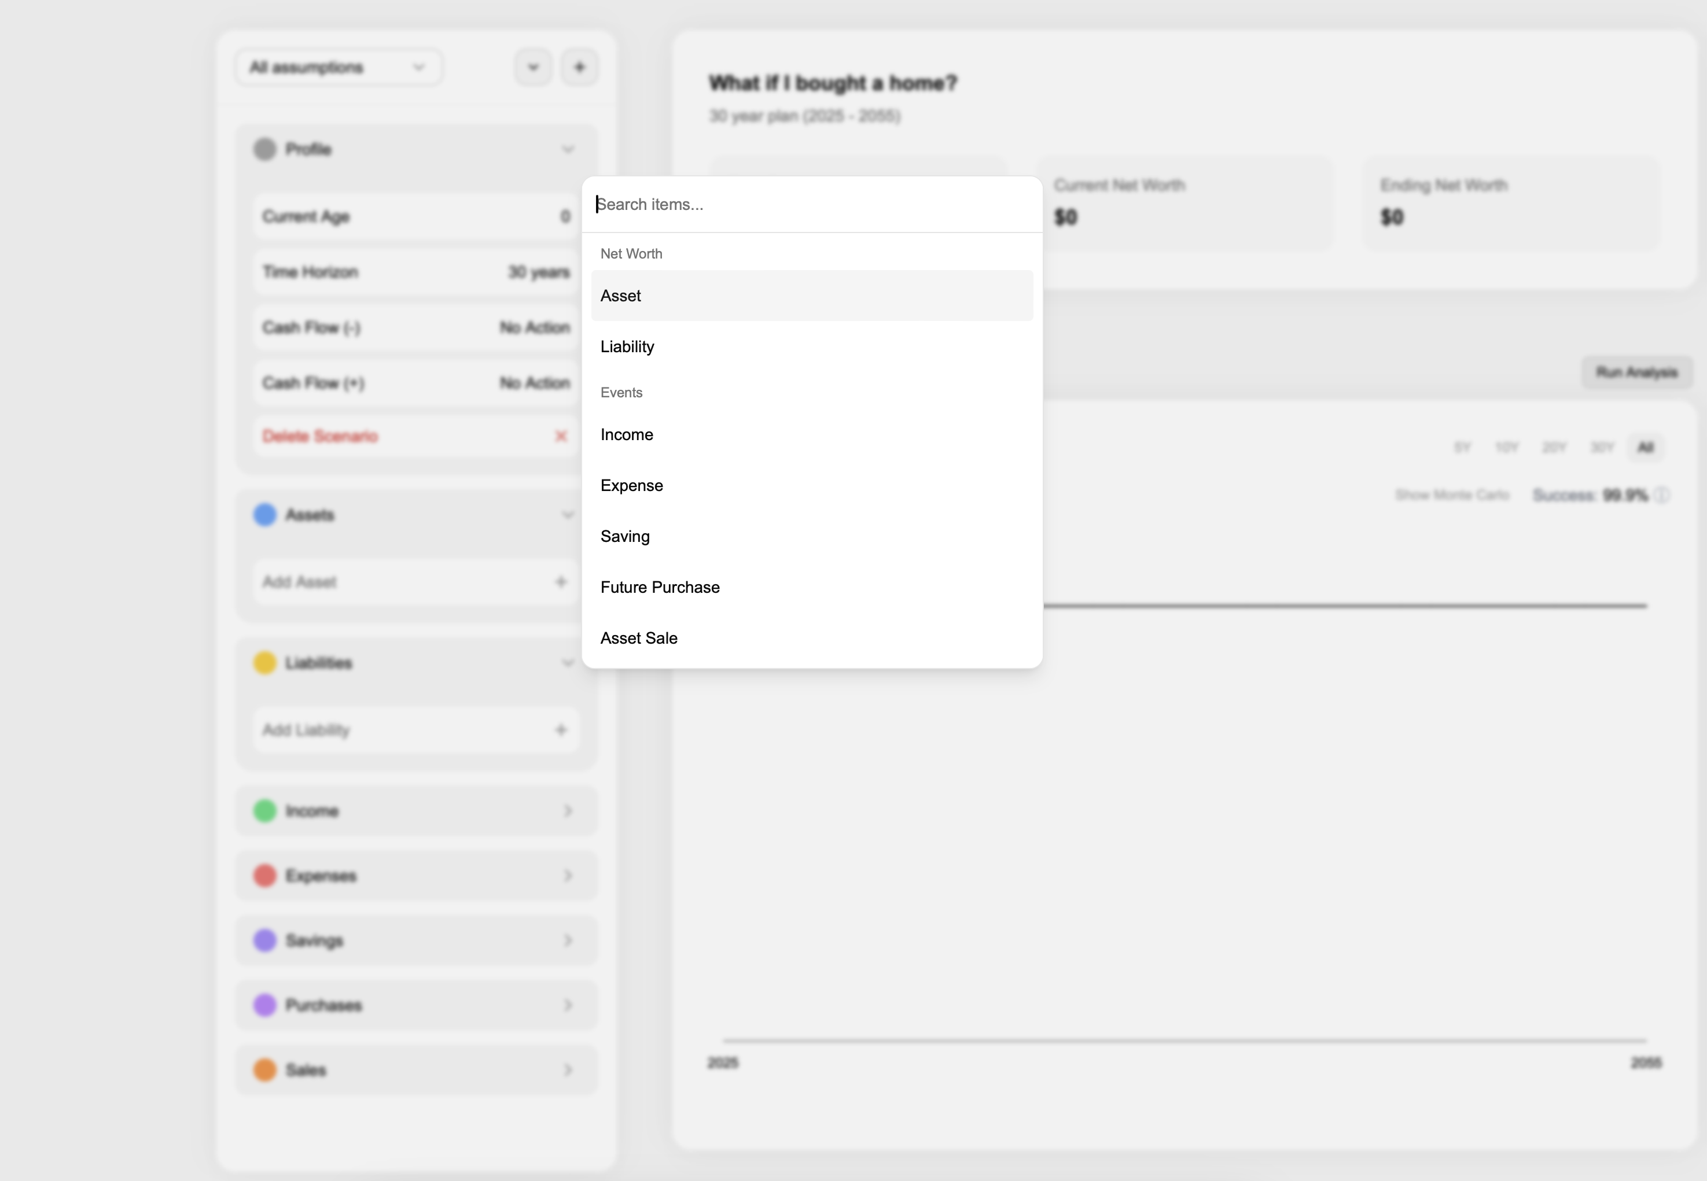This screenshot has width=1707, height=1181.
Task: Select the 10Y time range option
Action: click(1506, 448)
